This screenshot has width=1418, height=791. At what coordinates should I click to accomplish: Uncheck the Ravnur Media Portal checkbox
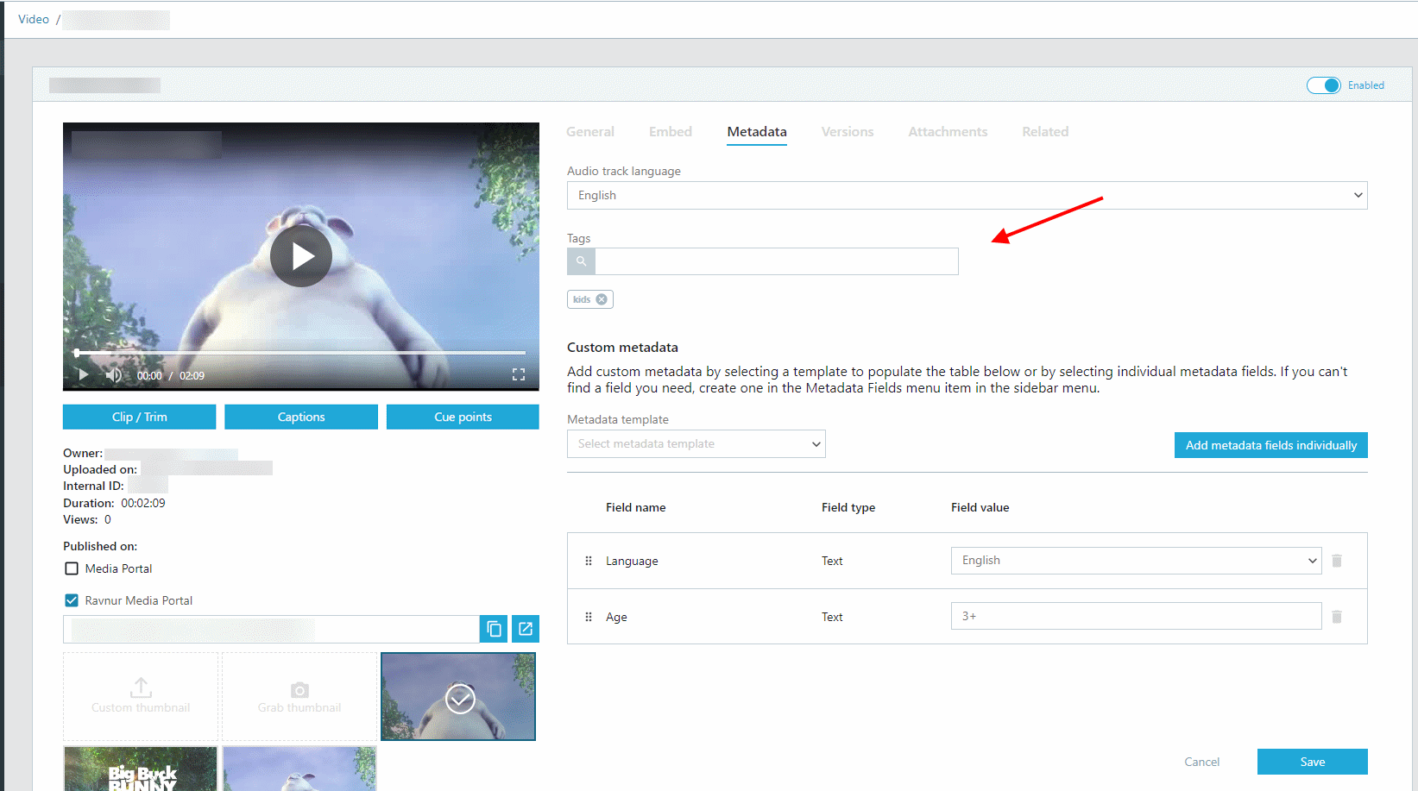pyautogui.click(x=72, y=600)
